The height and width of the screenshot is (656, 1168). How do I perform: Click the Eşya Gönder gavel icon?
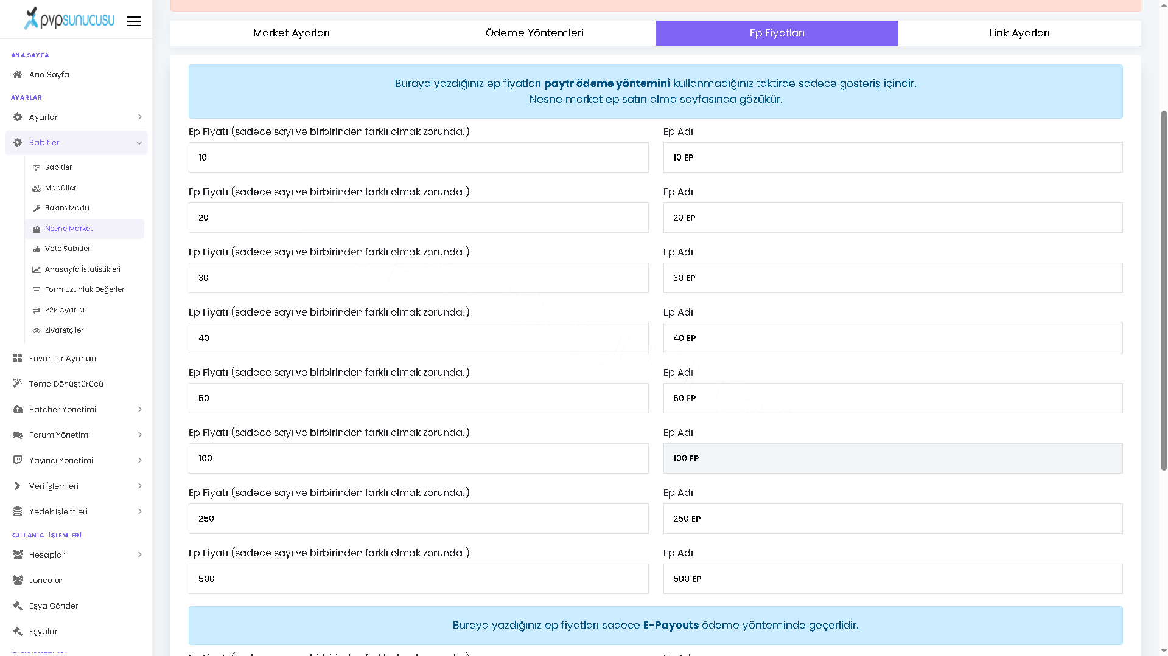[17, 606]
